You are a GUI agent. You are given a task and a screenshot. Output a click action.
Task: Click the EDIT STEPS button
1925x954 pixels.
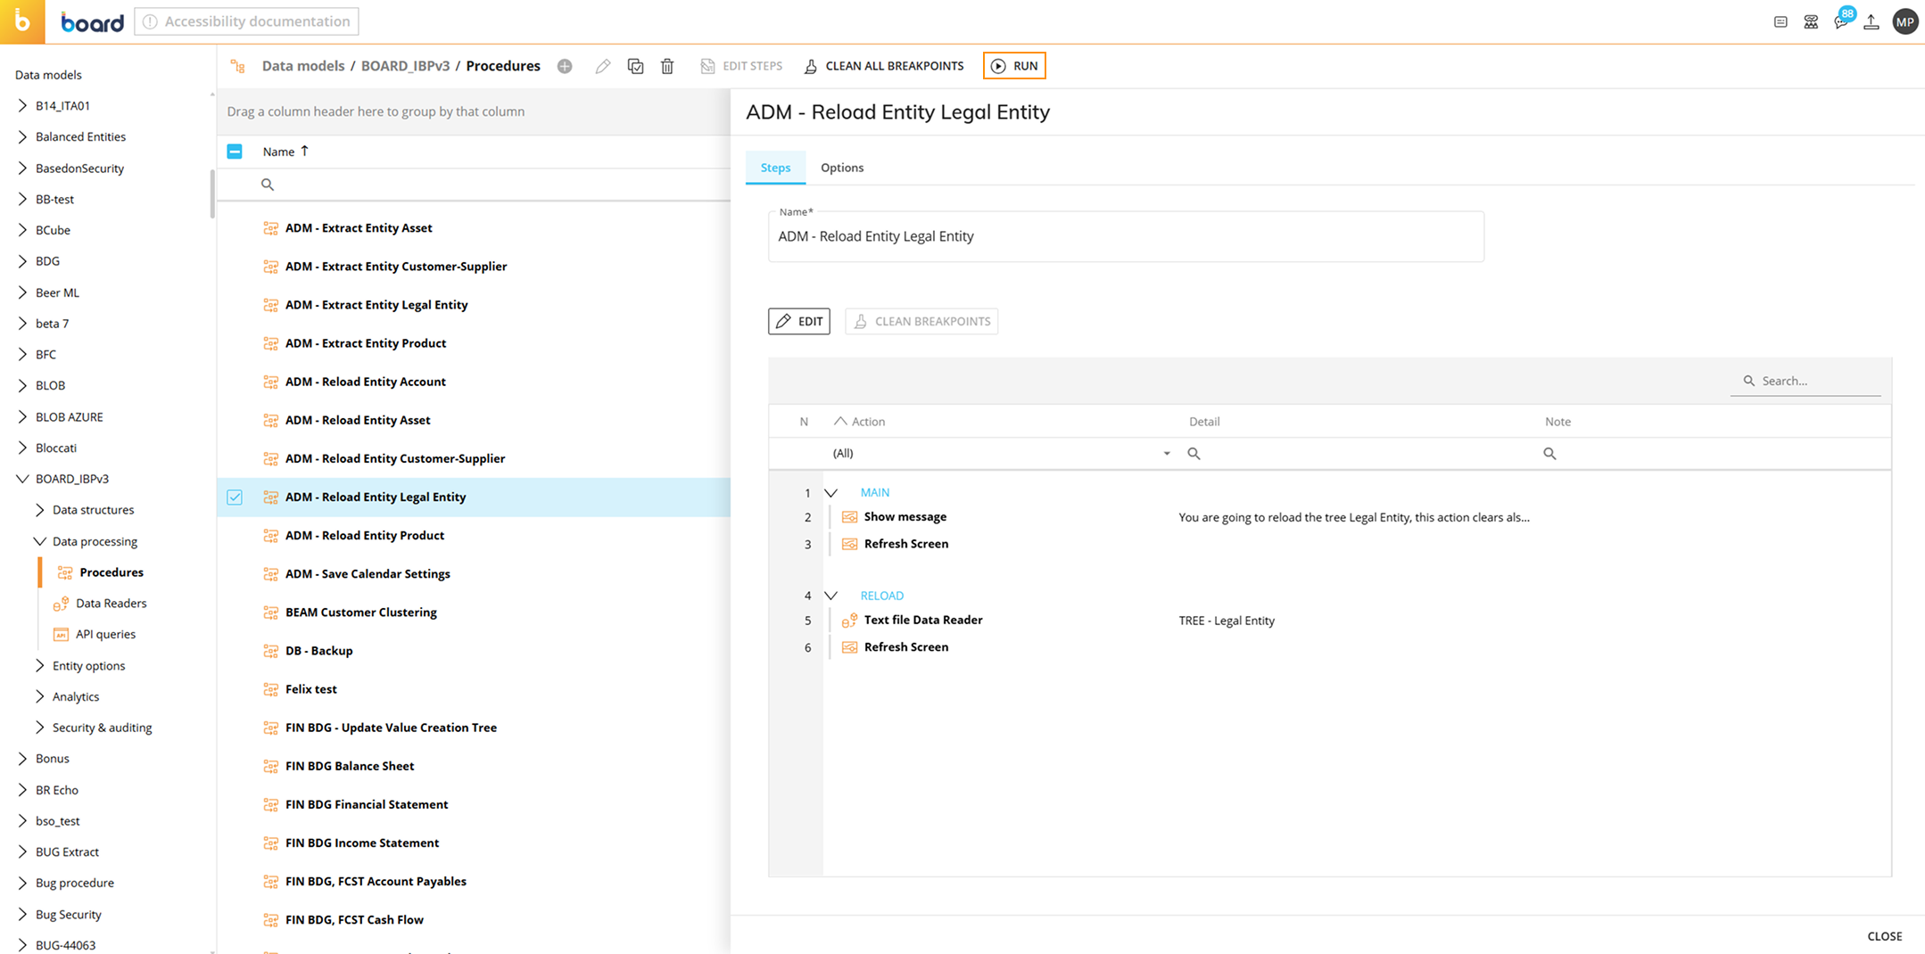click(741, 66)
